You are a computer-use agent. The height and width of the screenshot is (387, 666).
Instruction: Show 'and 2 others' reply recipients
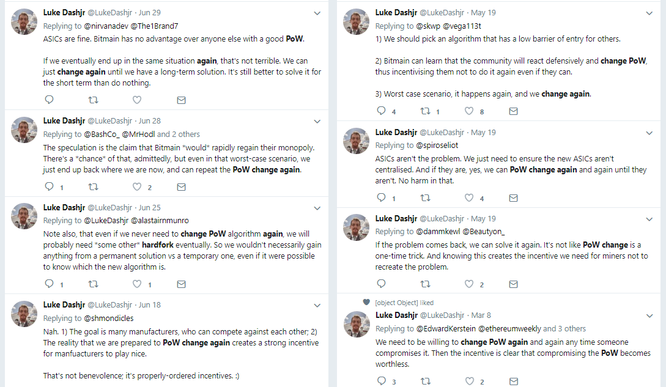[179, 135]
